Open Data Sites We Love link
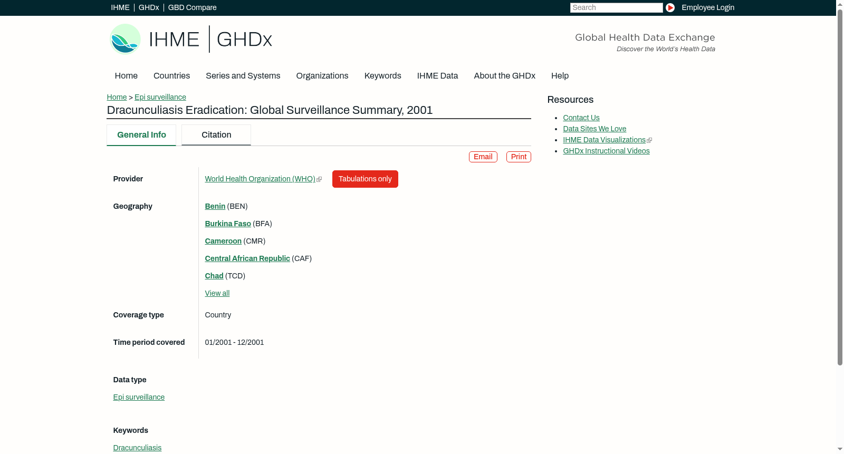The width and height of the screenshot is (844, 454). [594, 129]
